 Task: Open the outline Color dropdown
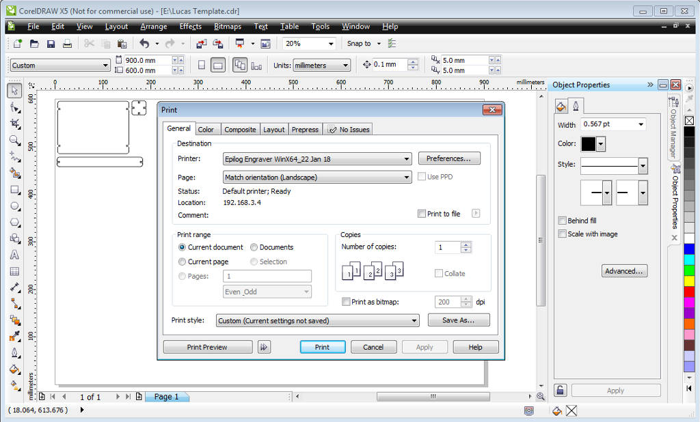click(x=601, y=143)
